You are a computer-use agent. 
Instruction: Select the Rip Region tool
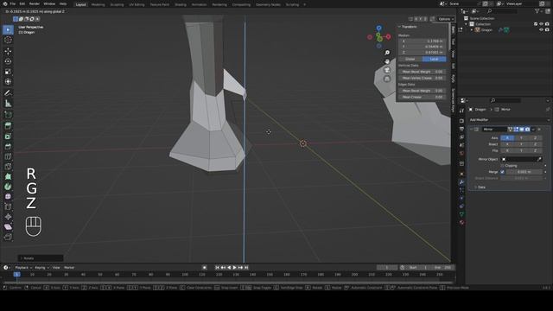click(x=8, y=237)
